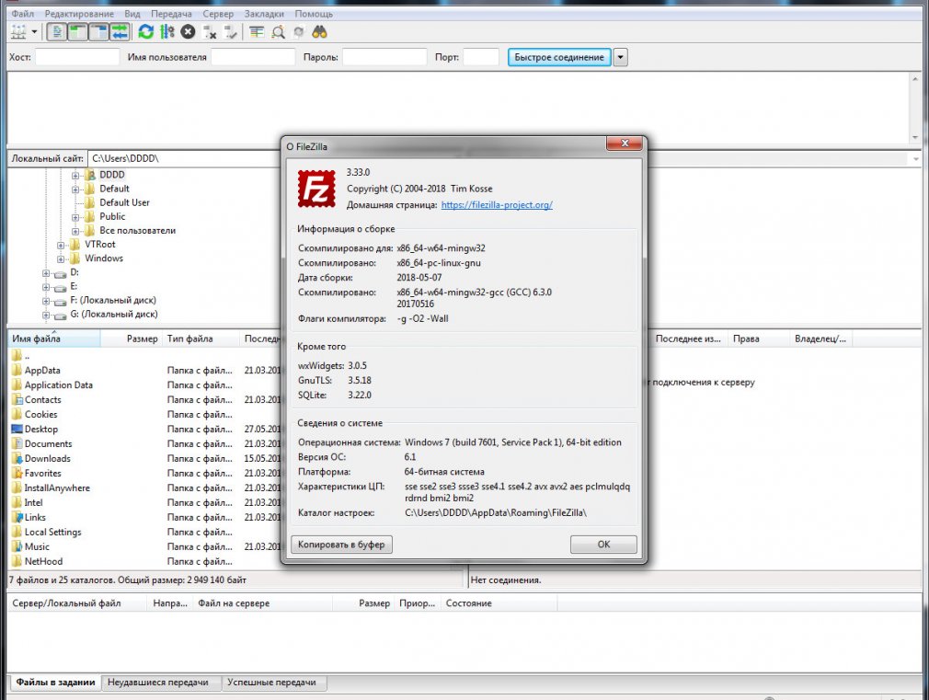Expand the Все пользователи folder node

tap(75, 231)
